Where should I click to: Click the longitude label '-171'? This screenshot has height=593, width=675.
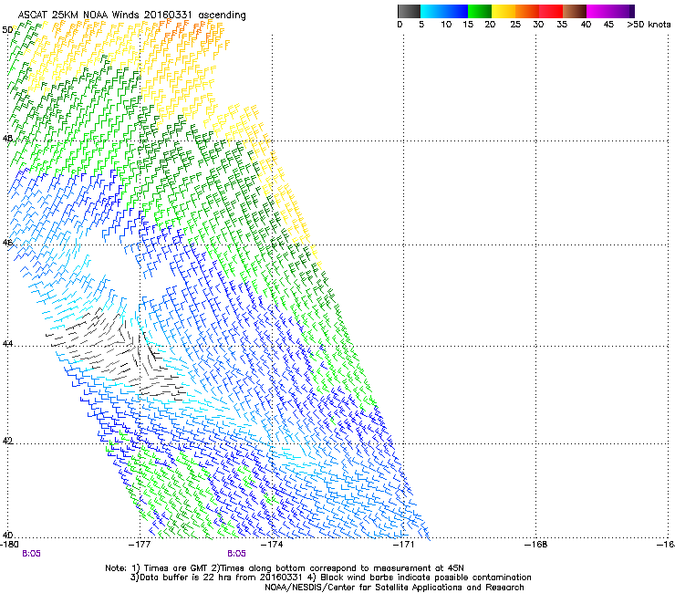click(x=404, y=545)
